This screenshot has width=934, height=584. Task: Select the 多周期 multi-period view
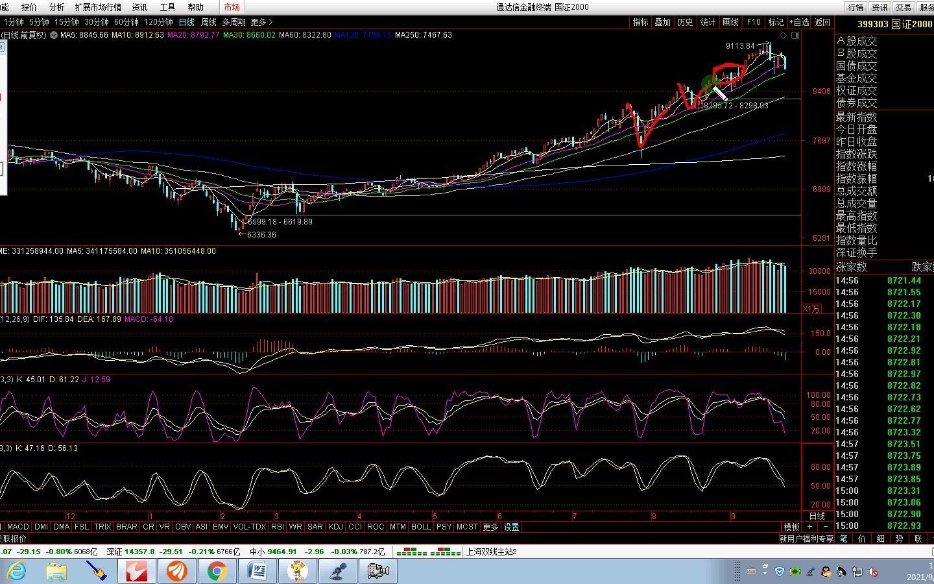coord(233,22)
